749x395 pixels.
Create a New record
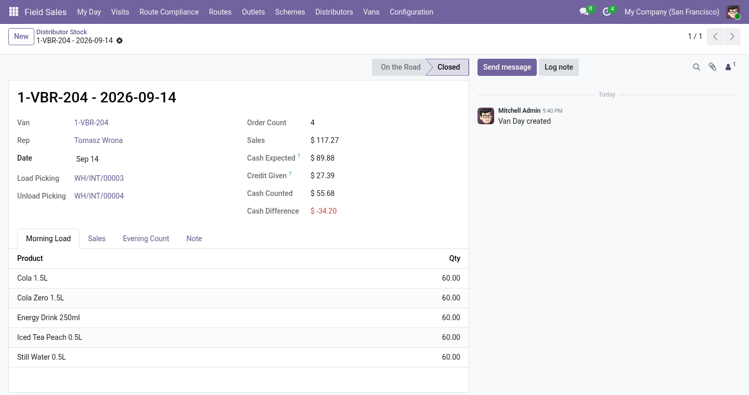21,36
